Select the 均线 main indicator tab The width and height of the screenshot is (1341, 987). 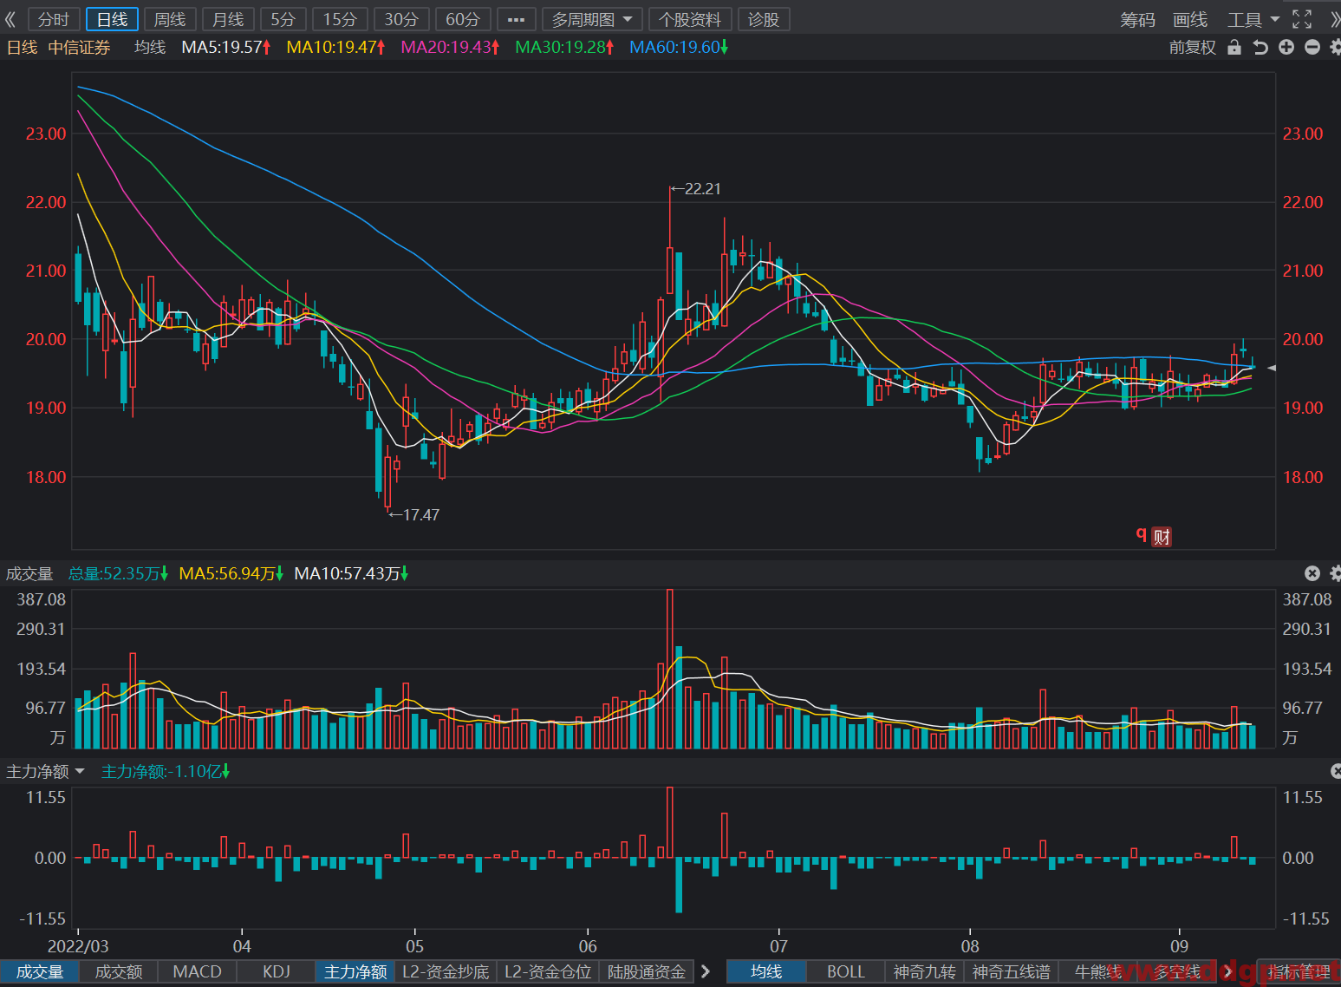tap(766, 971)
